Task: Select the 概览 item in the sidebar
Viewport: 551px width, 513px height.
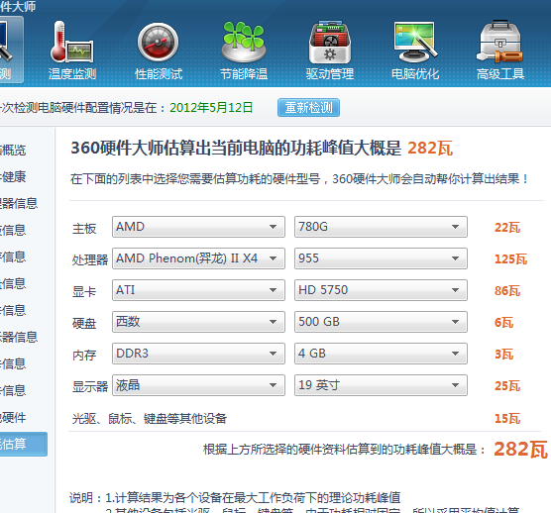Action: 13,150
